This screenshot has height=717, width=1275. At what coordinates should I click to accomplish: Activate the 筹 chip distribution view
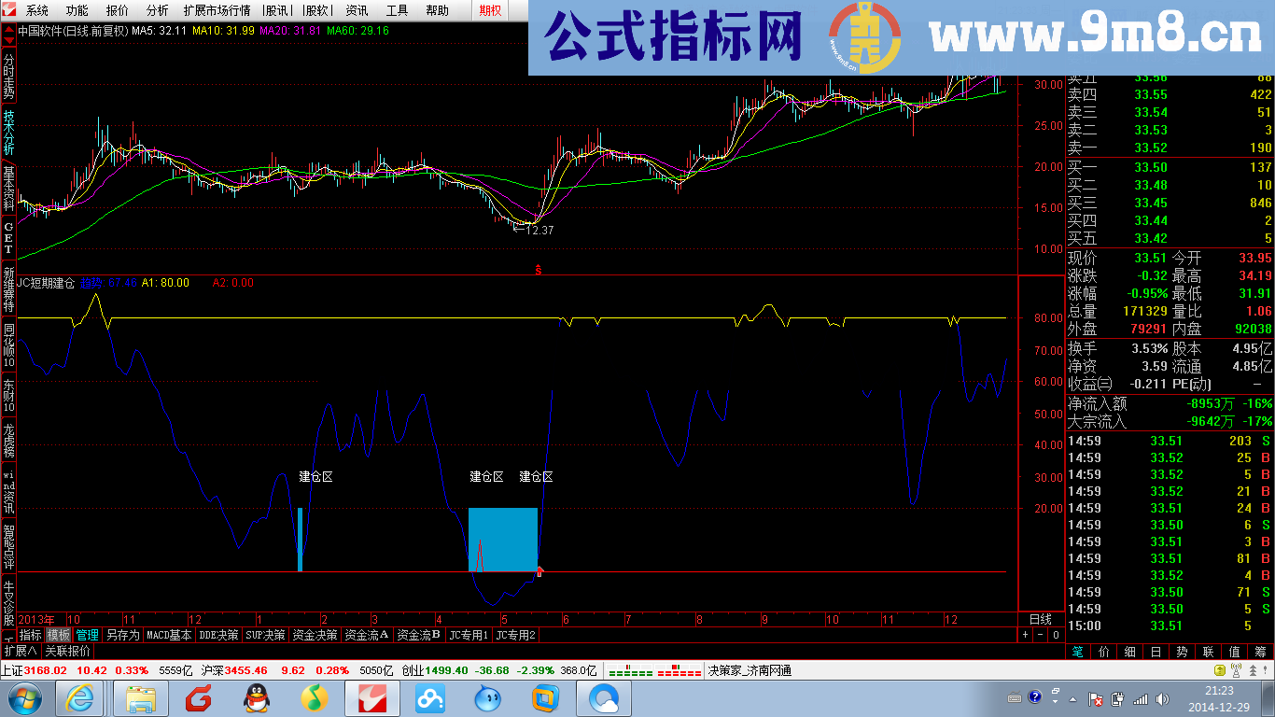(x=1259, y=653)
